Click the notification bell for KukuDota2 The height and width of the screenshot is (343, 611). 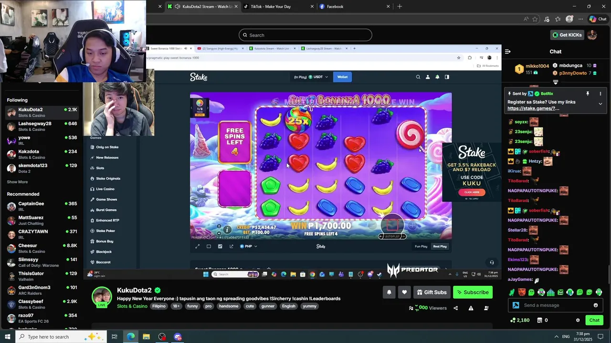[x=389, y=292]
